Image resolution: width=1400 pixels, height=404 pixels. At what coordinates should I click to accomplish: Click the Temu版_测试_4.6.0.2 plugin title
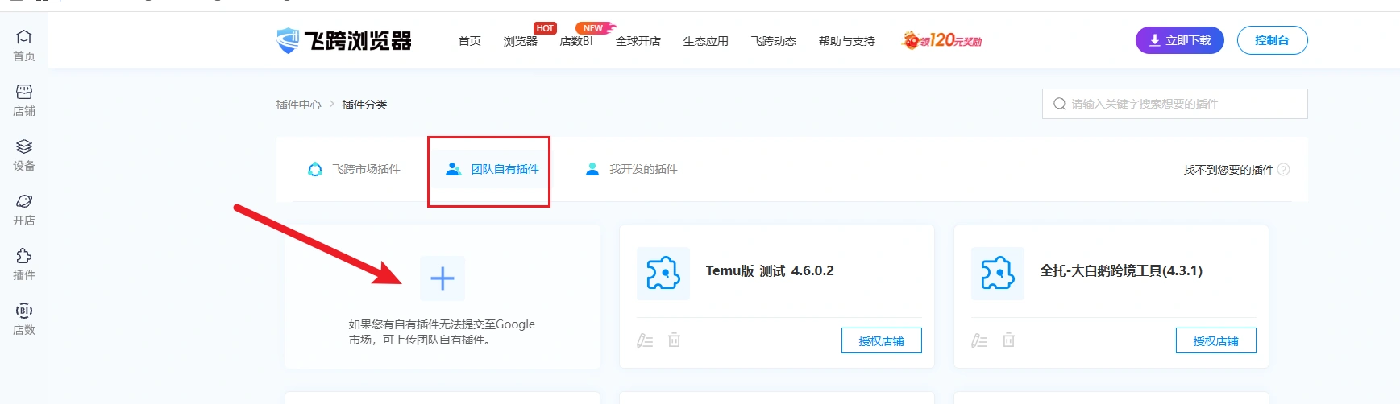(x=770, y=271)
